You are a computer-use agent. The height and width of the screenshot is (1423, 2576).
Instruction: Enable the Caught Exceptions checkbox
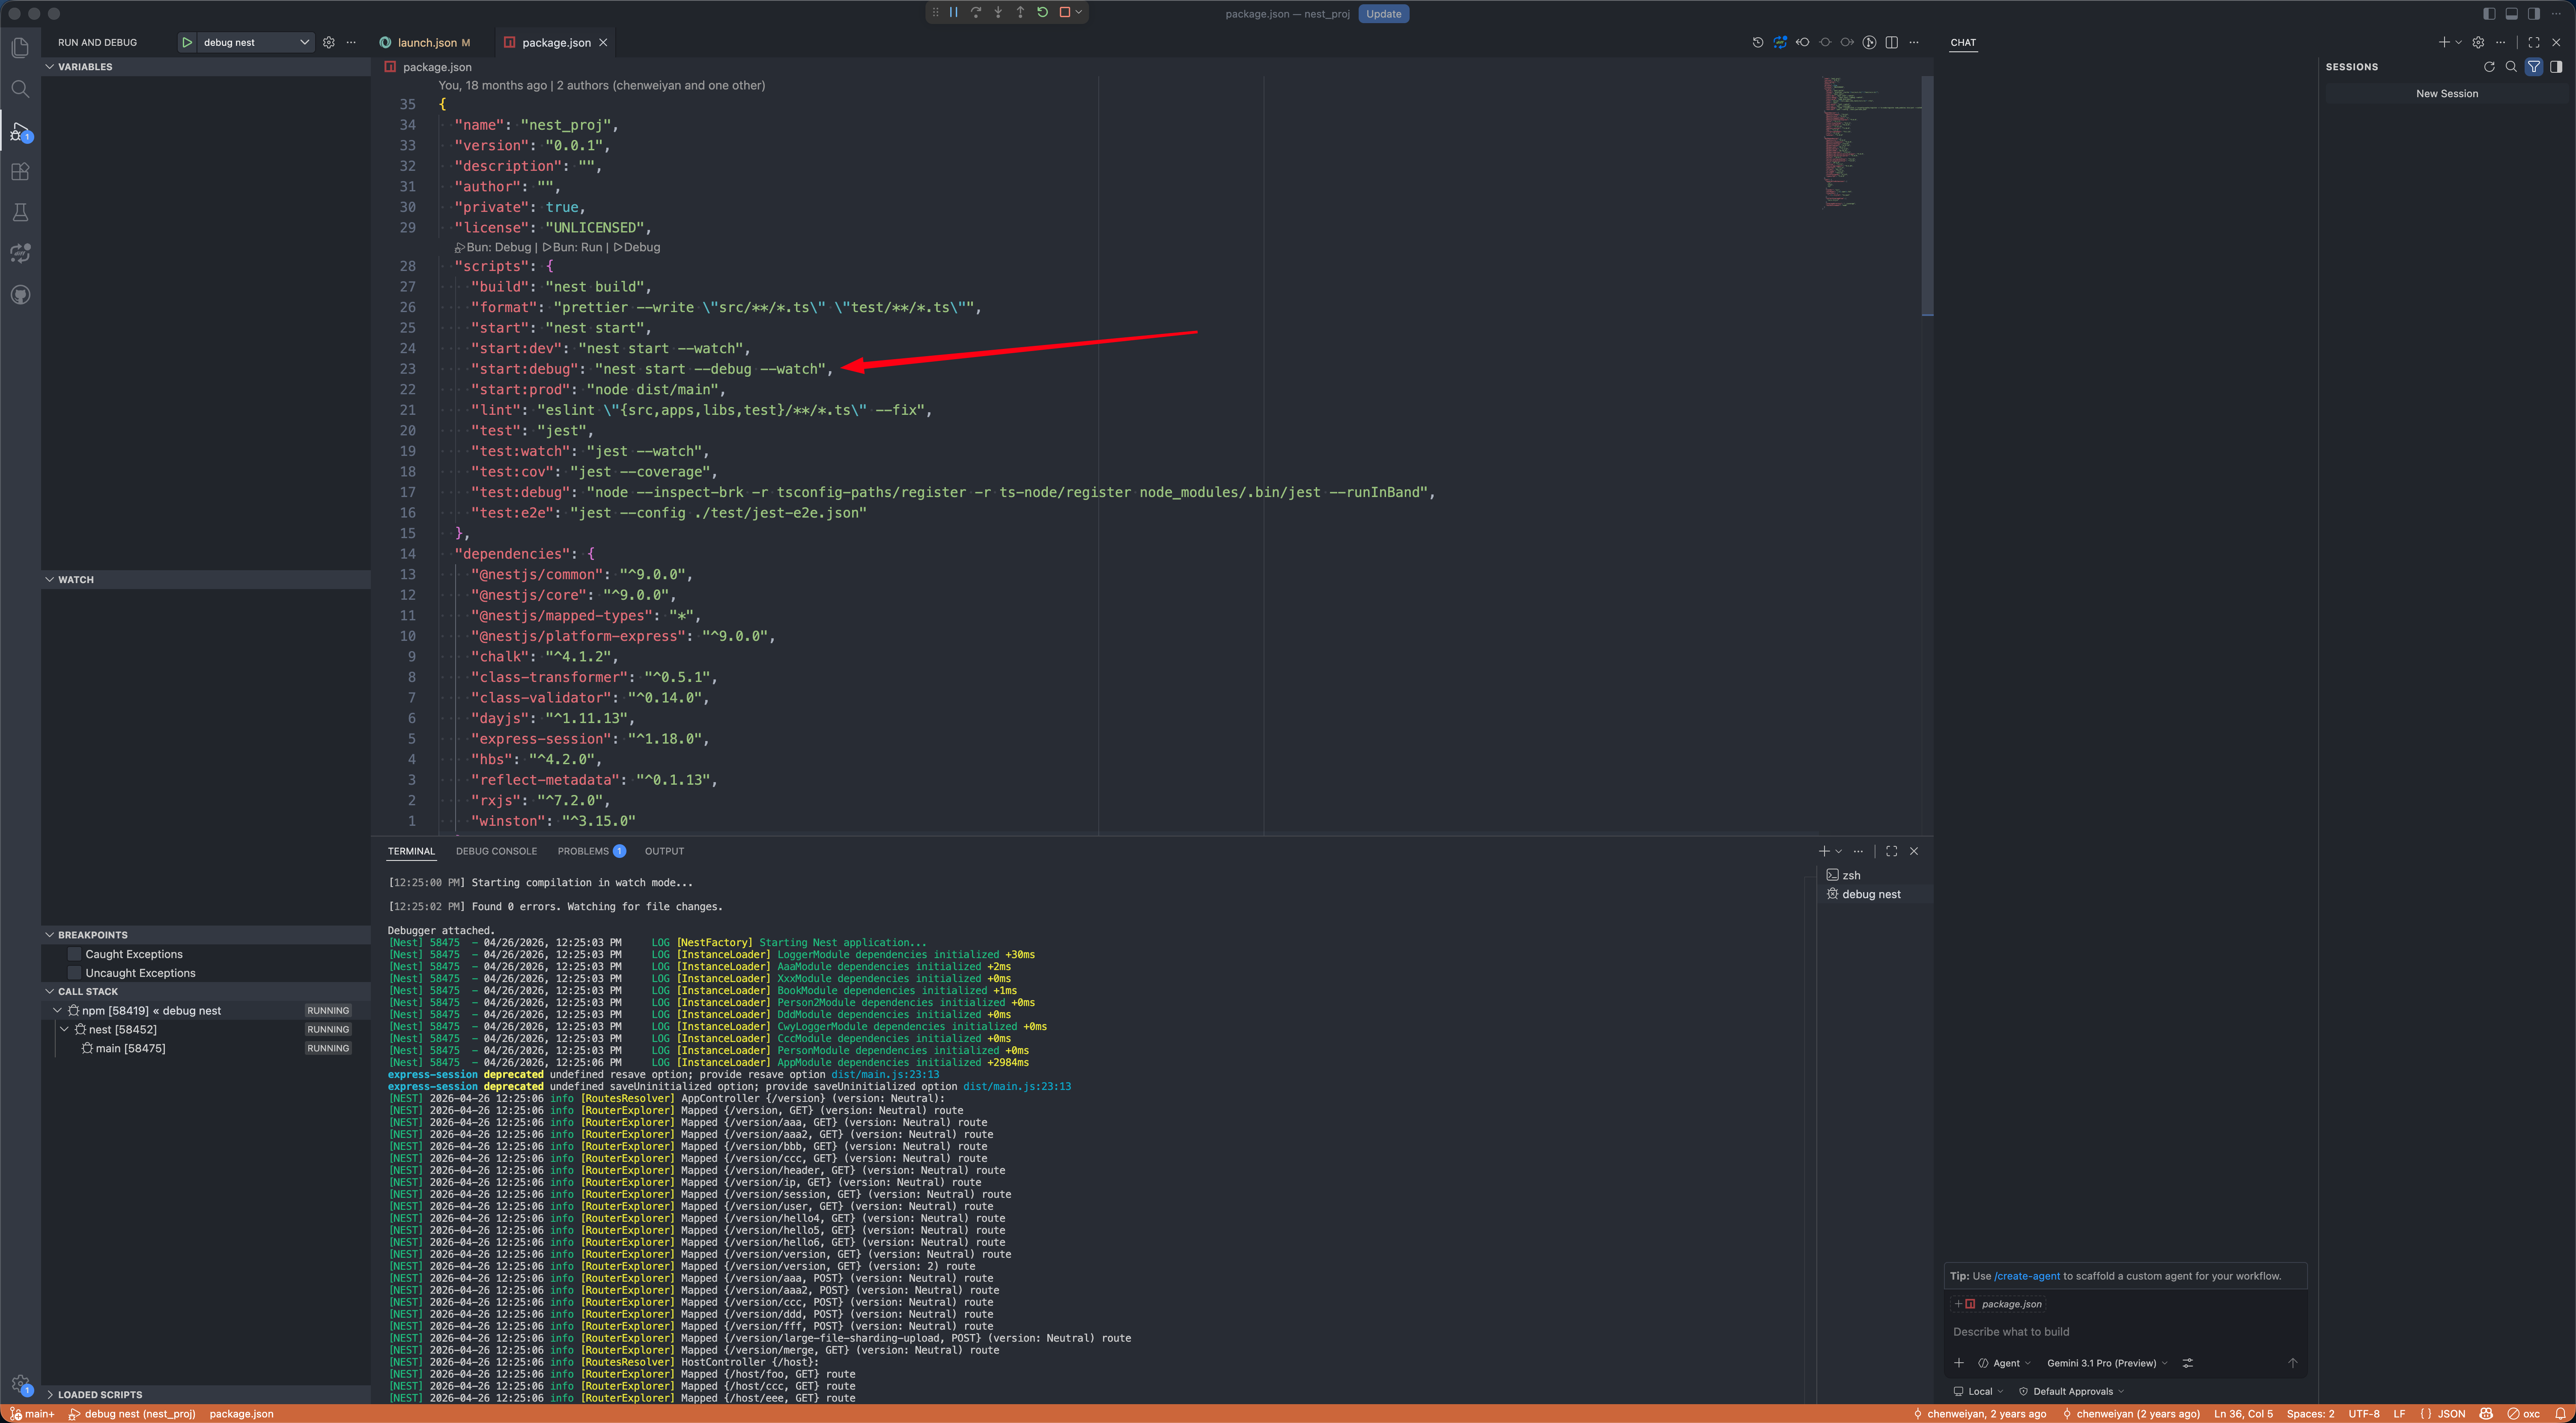click(74, 953)
